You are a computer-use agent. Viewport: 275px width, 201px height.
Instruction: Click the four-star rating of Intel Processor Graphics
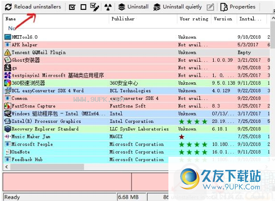(x=193, y=121)
